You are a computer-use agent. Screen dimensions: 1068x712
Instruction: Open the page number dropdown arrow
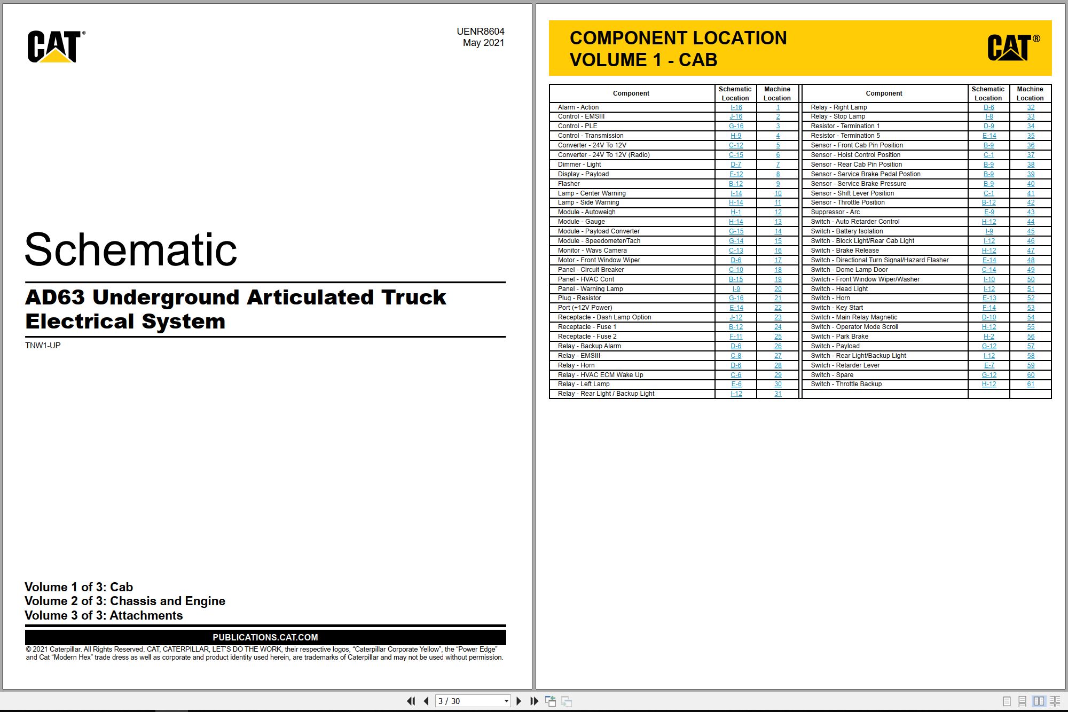[x=506, y=701]
